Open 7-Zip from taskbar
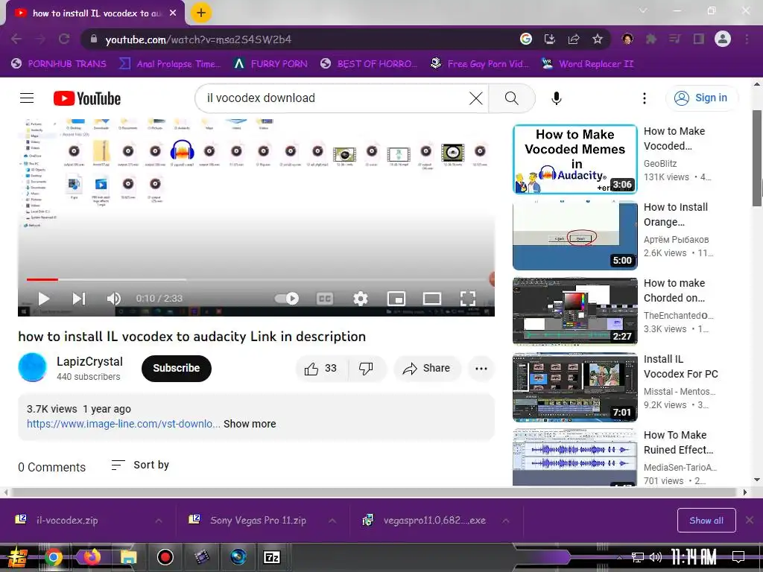The image size is (763, 572). (x=272, y=557)
